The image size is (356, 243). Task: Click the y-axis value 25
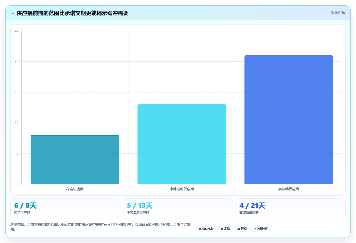(17, 31)
